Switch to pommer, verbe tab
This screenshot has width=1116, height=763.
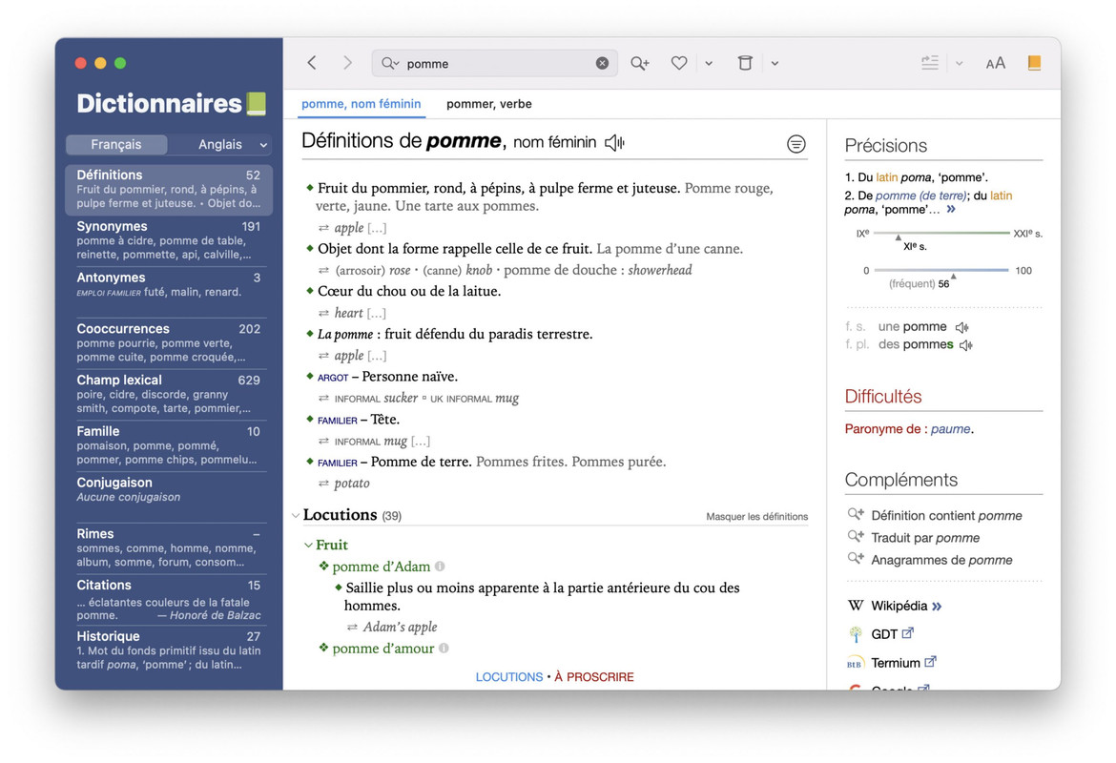(x=489, y=104)
